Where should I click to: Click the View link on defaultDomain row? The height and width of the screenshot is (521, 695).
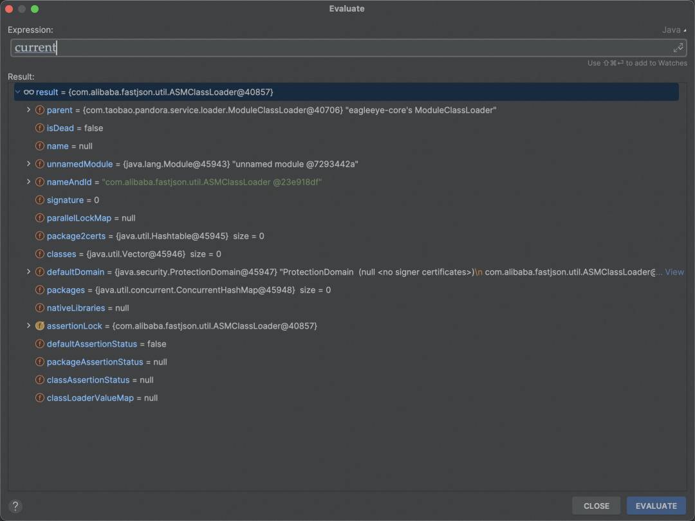tap(674, 272)
